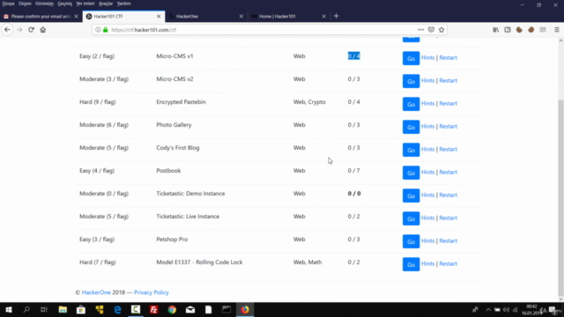Image resolution: width=564 pixels, height=317 pixels.
Task: Click Go for Micro-CMS v1
Action: click(x=411, y=58)
